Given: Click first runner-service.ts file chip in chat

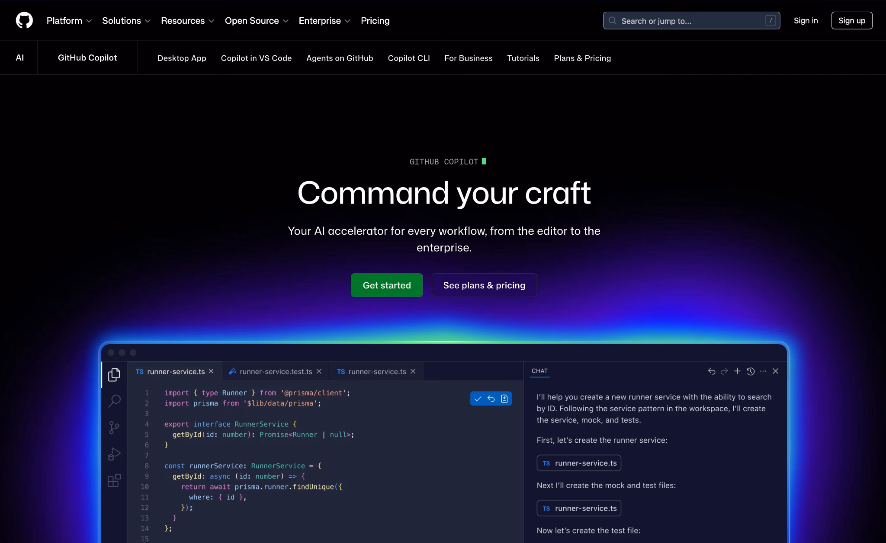Looking at the screenshot, I should click(579, 463).
